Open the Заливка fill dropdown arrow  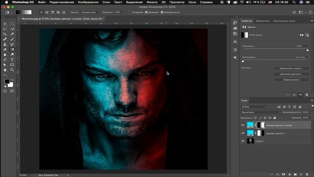pos(312,118)
